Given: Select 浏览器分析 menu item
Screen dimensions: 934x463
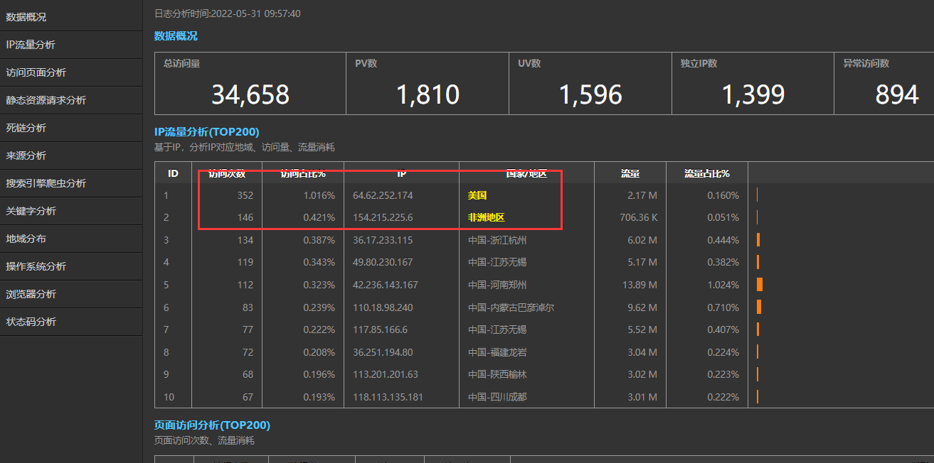Looking at the screenshot, I should 31,294.
